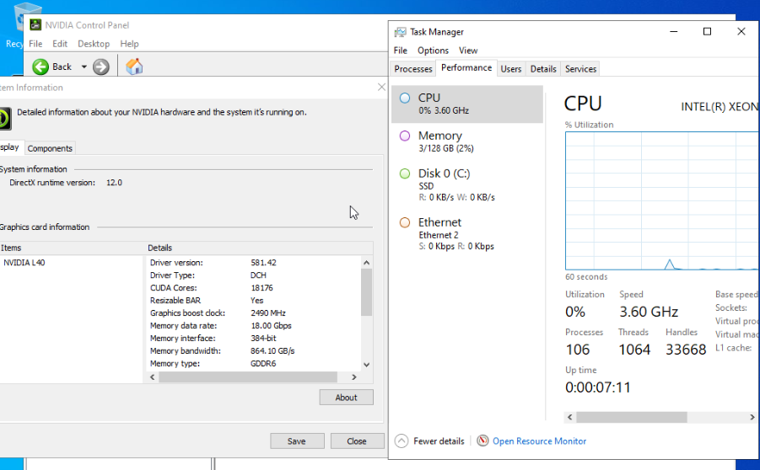The width and height of the screenshot is (760, 470).
Task: Click the Forward arrow icon
Action: (101, 67)
